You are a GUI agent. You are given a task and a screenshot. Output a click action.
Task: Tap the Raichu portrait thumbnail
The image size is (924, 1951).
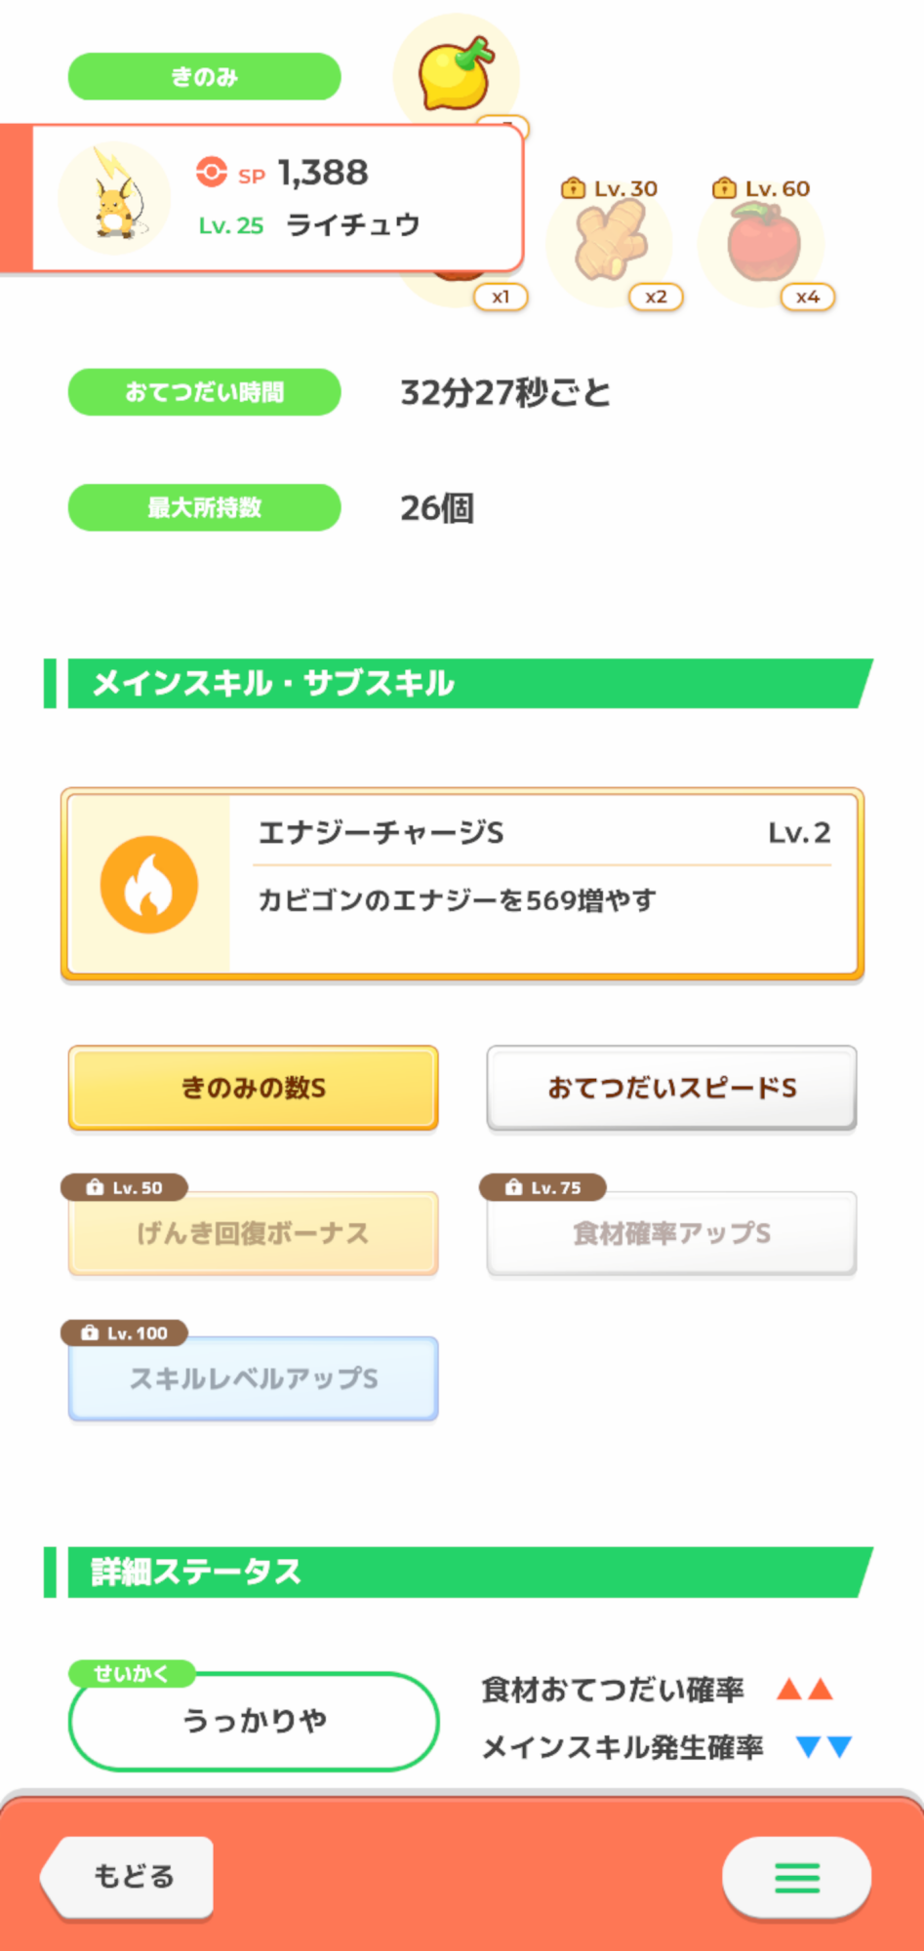point(115,199)
